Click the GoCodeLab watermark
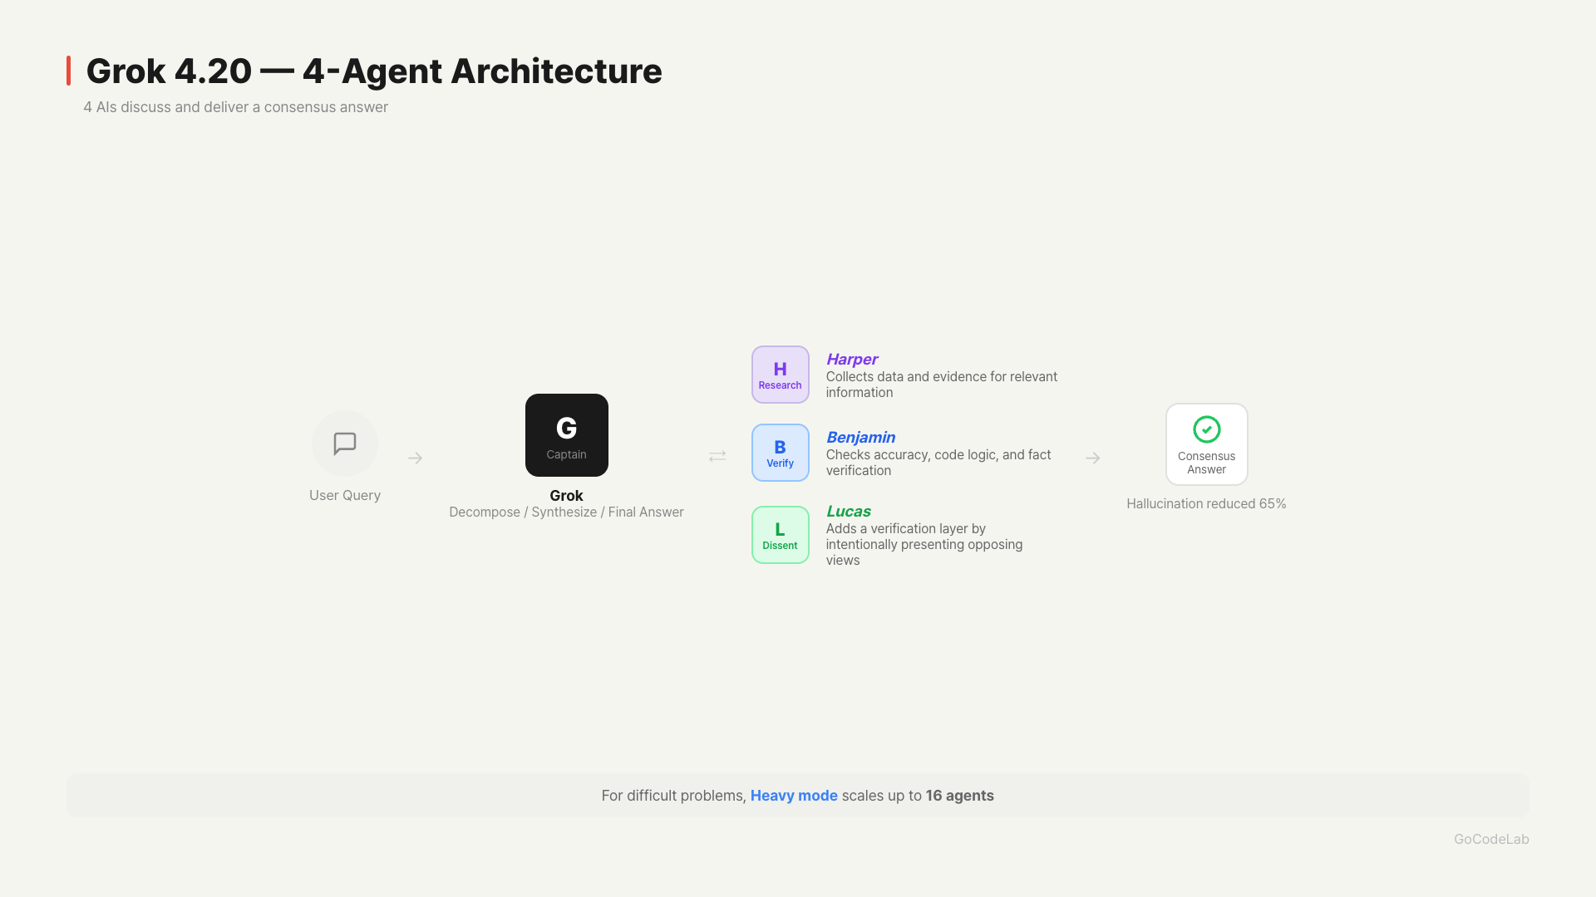 pos(1490,839)
